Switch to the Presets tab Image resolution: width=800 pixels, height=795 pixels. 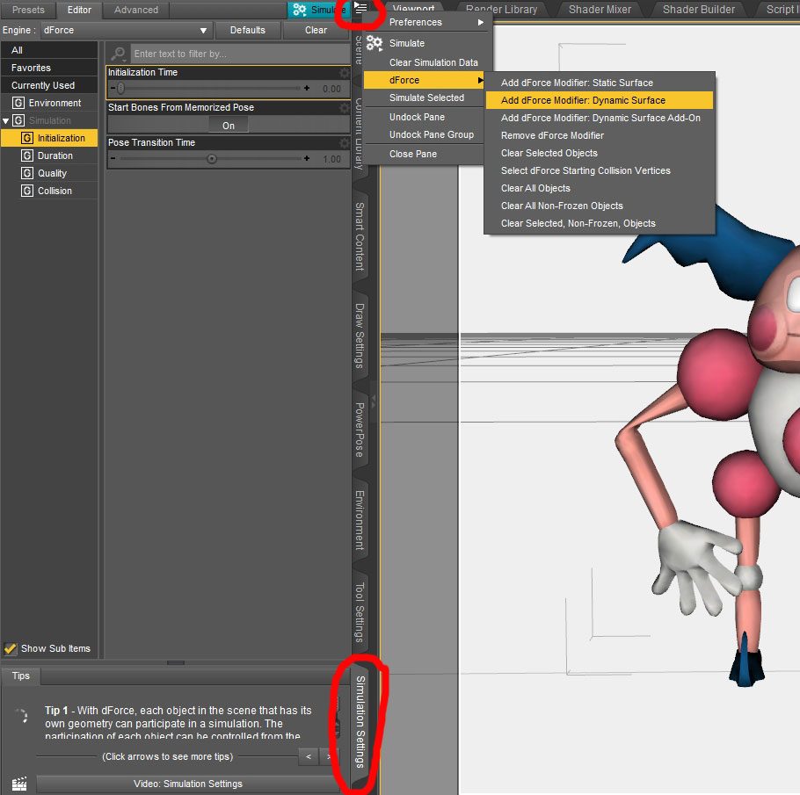(x=28, y=10)
